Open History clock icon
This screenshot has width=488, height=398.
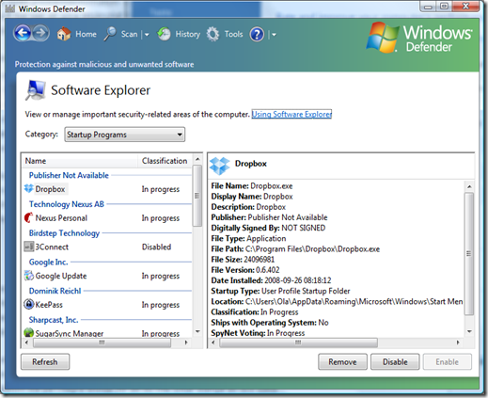(x=164, y=34)
